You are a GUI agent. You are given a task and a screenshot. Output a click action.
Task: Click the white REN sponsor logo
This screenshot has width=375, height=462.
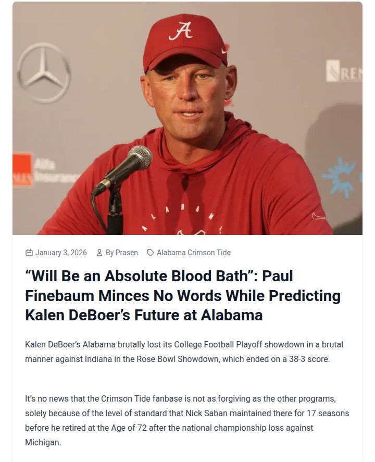pos(344,71)
